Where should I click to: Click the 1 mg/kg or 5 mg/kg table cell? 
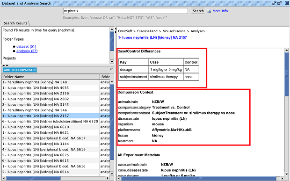click(166, 70)
